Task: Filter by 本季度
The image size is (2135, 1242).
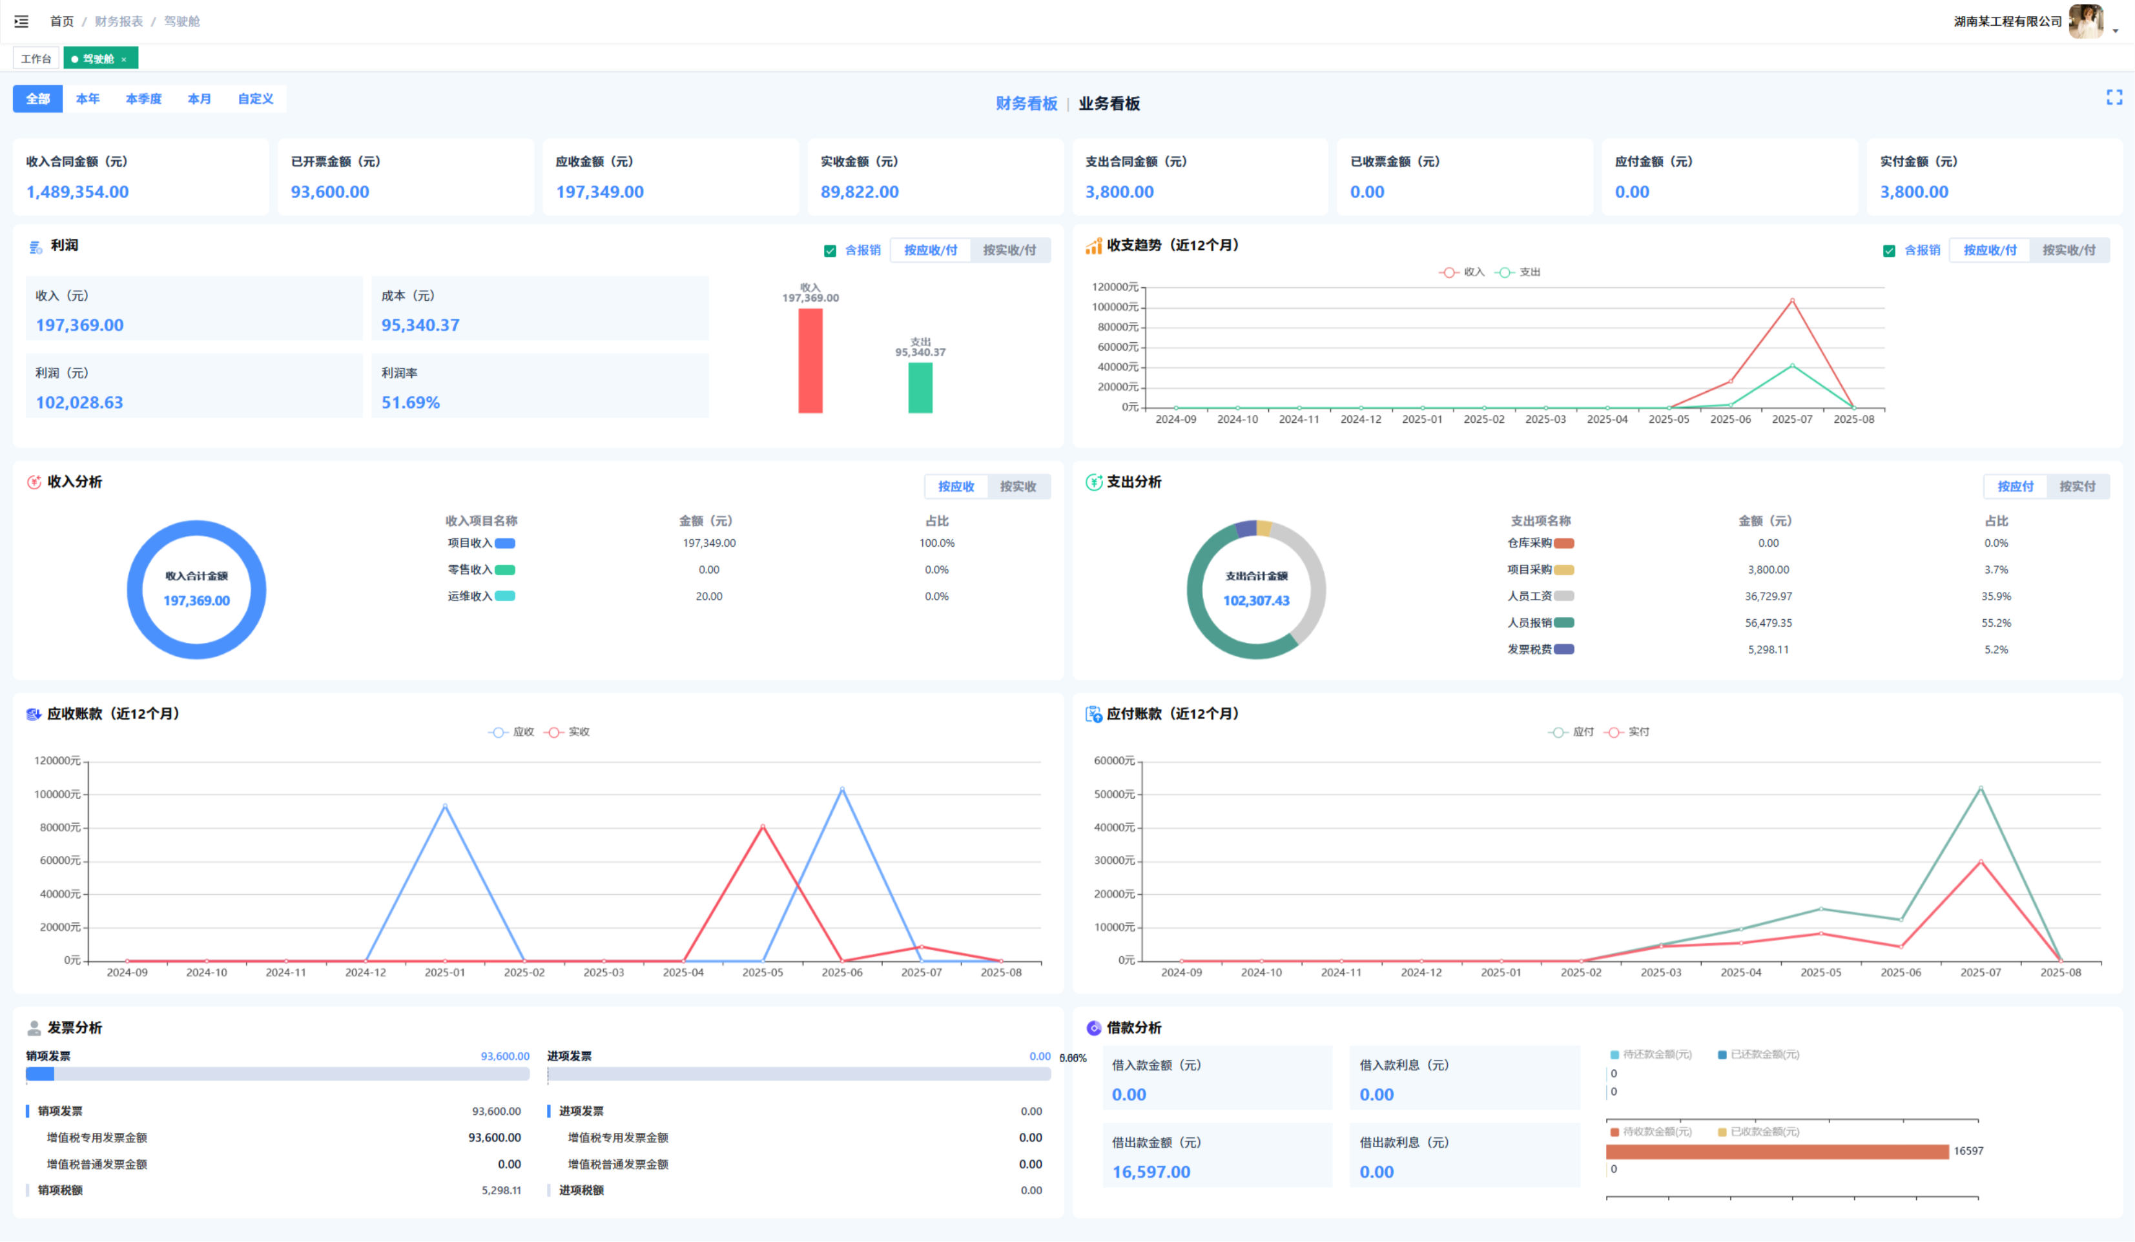Action: click(143, 99)
